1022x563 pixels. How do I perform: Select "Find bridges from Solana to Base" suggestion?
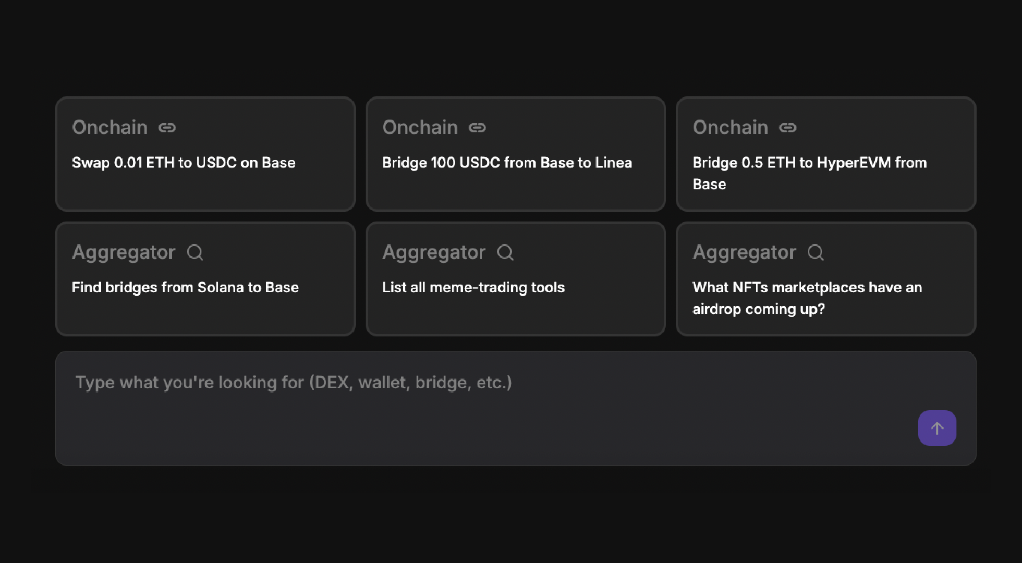pyautogui.click(x=185, y=287)
